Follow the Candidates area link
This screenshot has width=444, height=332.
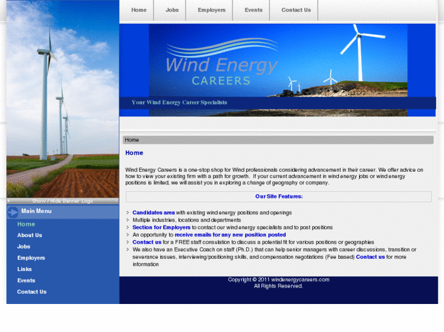[x=153, y=213]
